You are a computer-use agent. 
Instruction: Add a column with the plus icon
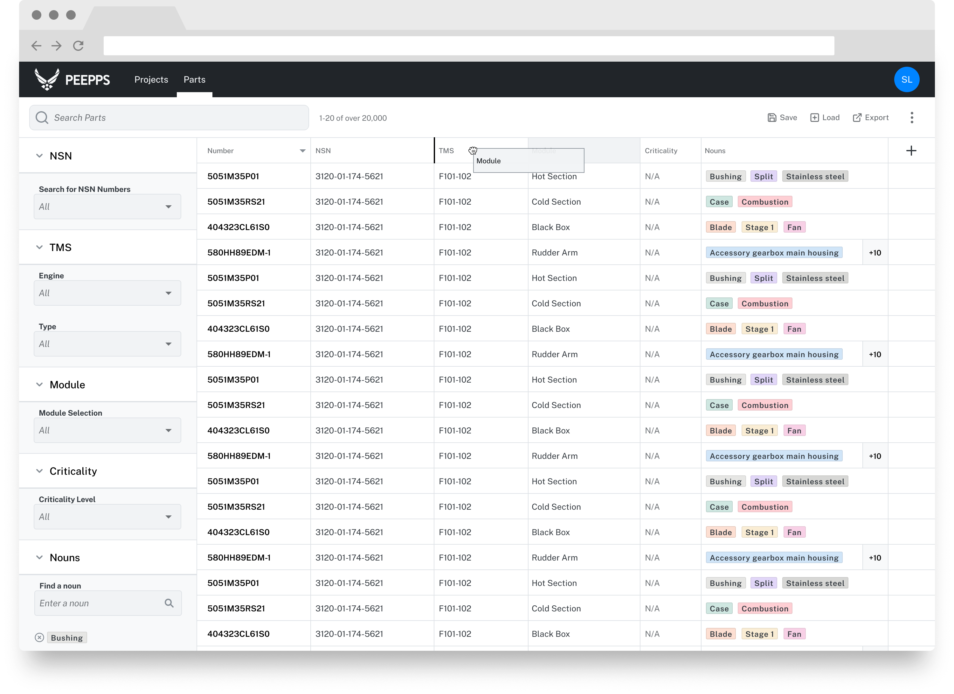point(911,151)
